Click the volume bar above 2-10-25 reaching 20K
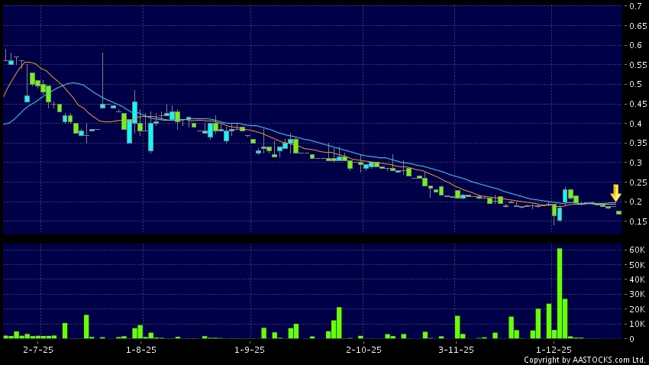The width and height of the screenshot is (649, 365). (x=339, y=323)
